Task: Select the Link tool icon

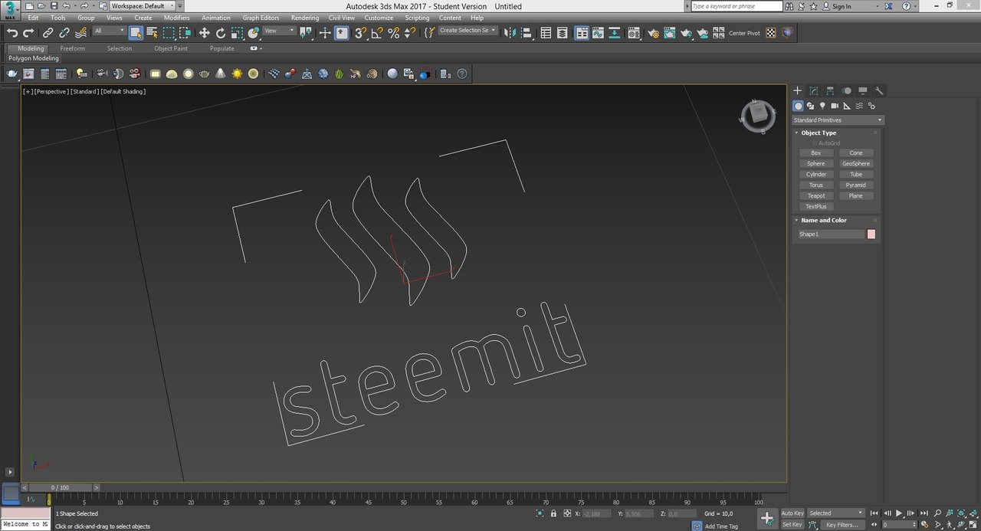Action: click(x=48, y=33)
